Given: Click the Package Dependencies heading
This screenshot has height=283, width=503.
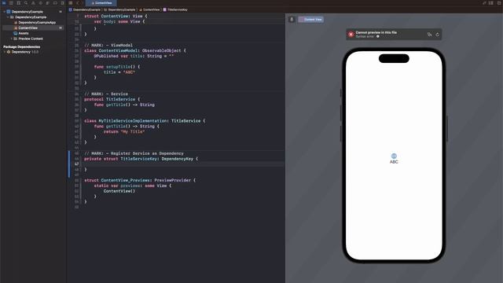Looking at the screenshot, I should click(21, 46).
